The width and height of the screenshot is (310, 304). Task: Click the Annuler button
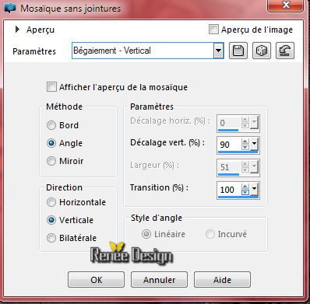click(159, 280)
